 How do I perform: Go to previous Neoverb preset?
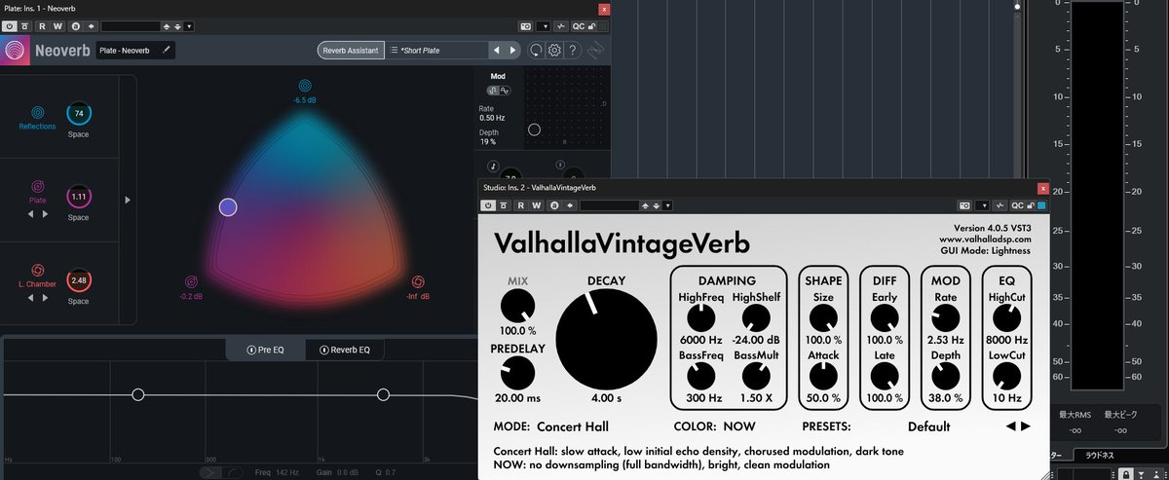coord(497,50)
